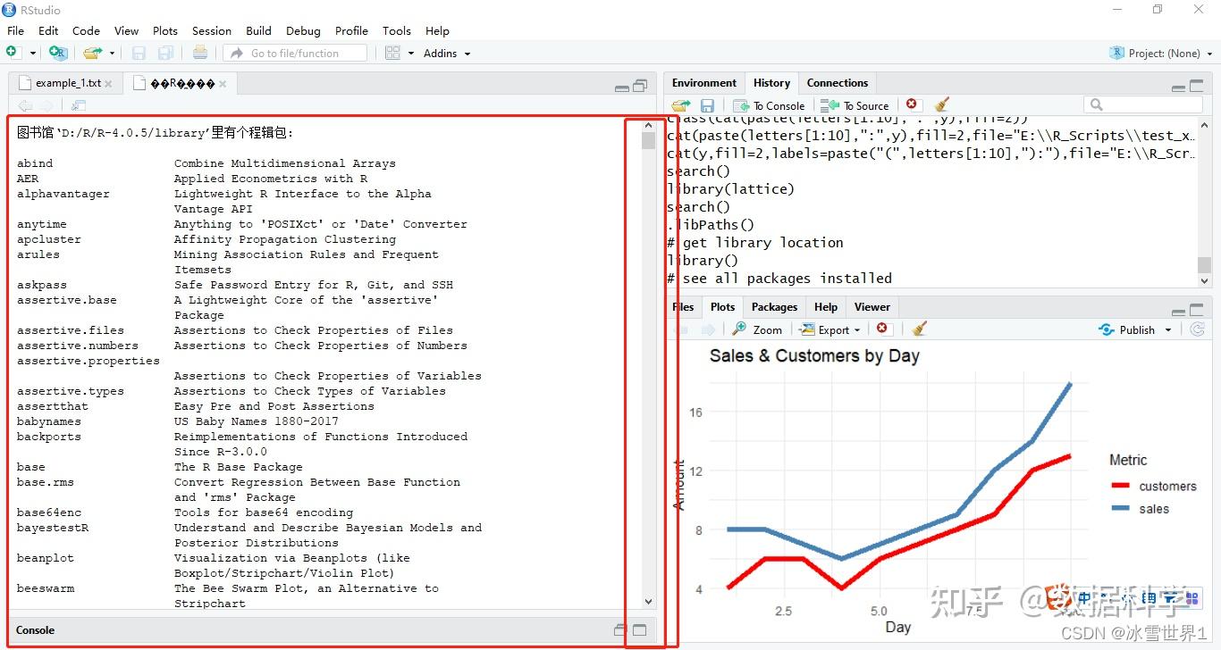1221x650 pixels.
Task: Click To Console icon in History pane
Action: click(767, 104)
